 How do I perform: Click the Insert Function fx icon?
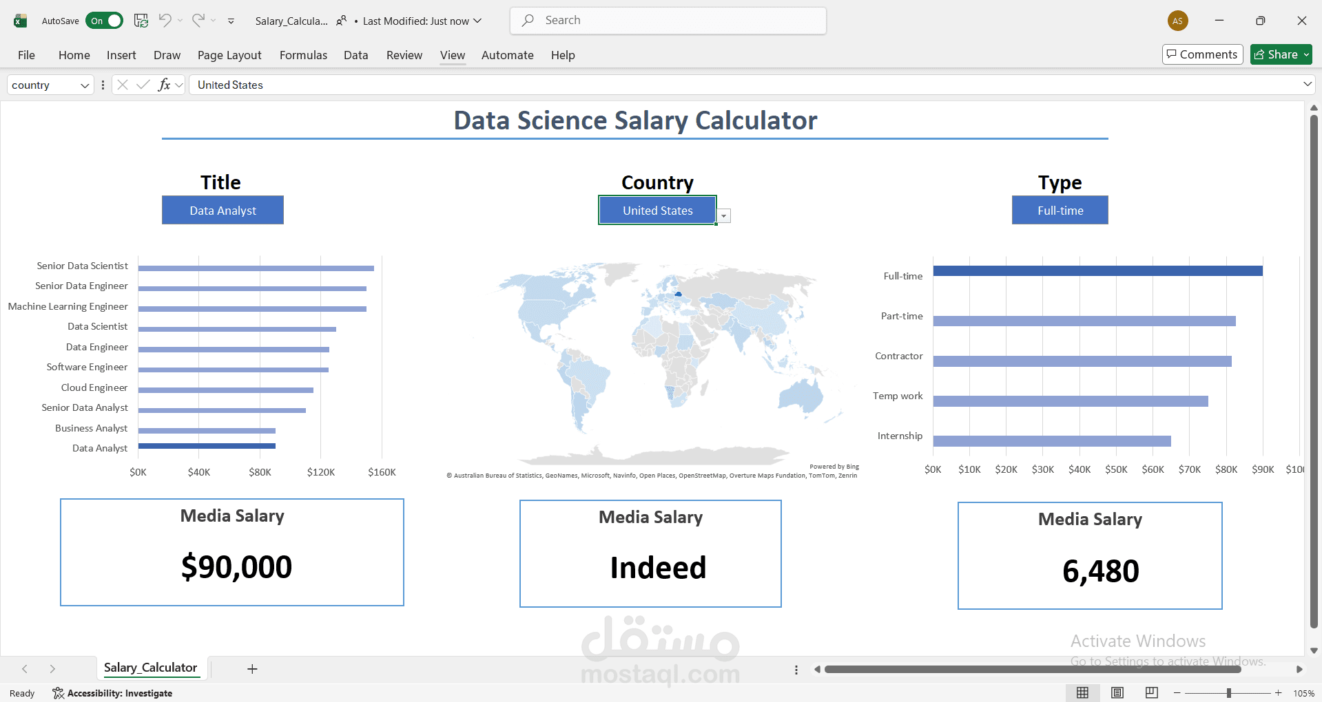164,85
